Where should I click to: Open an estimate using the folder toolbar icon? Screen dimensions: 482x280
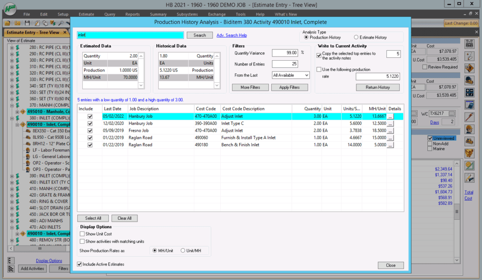click(7, 23)
